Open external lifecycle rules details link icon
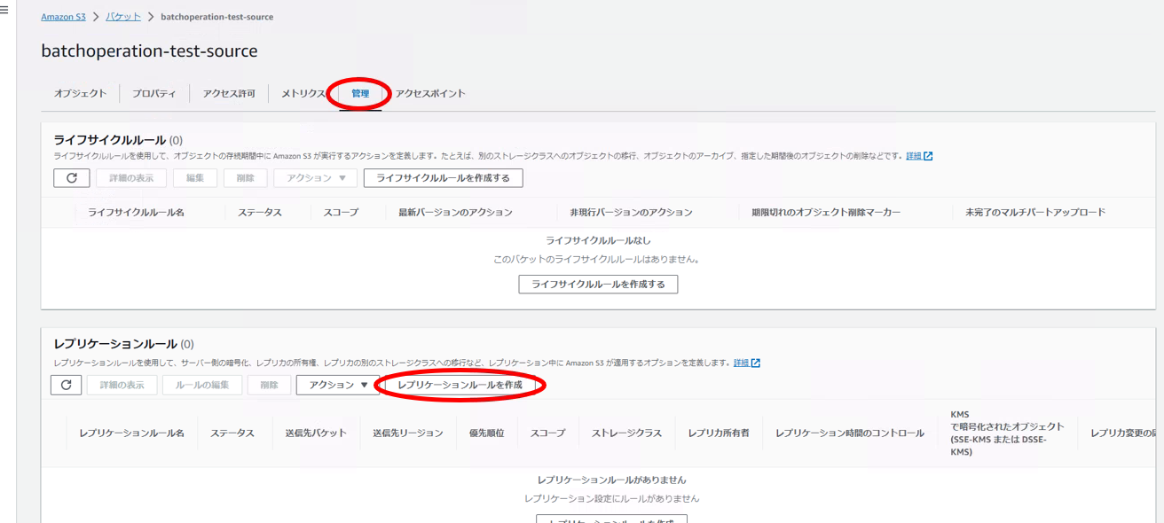1164x523 pixels. point(928,156)
